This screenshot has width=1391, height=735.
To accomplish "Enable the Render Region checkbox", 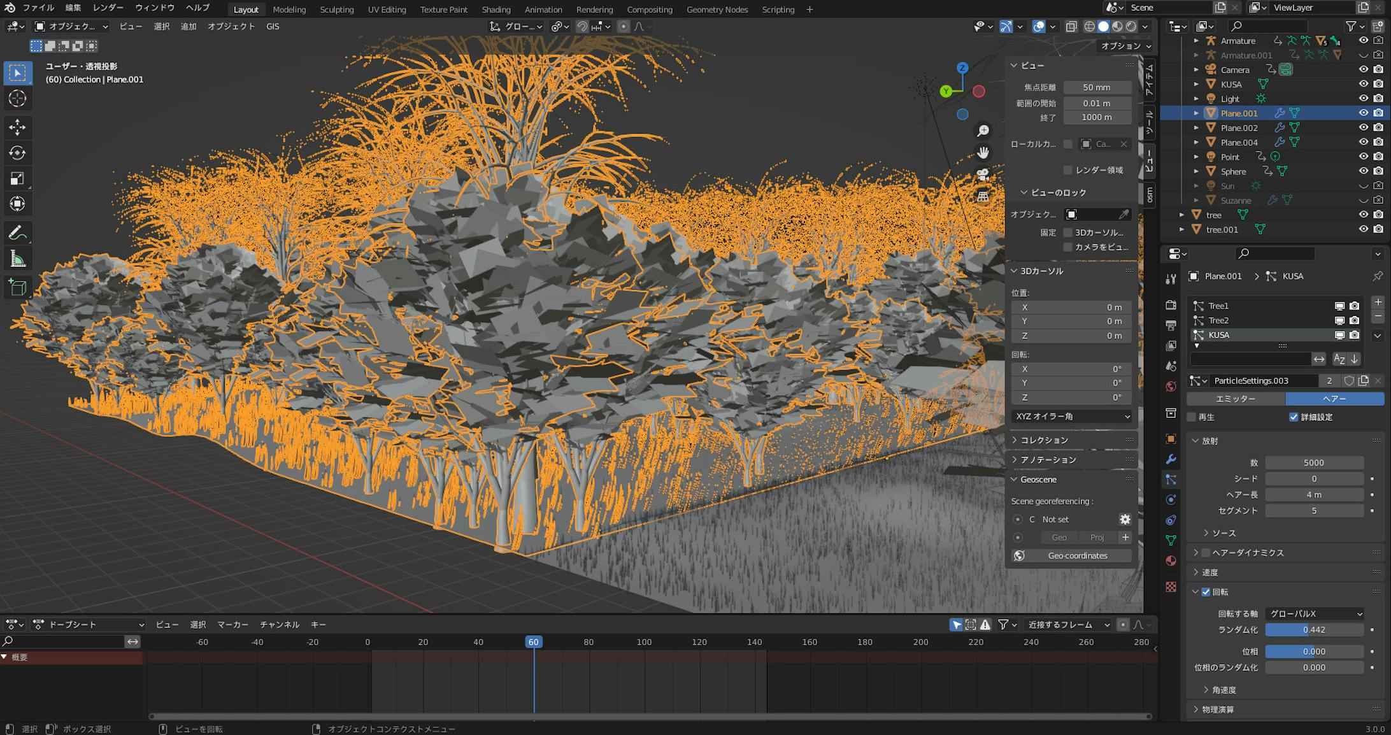I will pyautogui.click(x=1068, y=170).
